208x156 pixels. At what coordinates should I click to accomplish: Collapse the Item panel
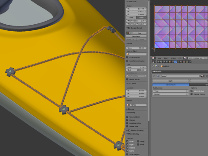[127, 101]
